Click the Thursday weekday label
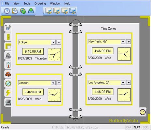Image resolution: width=151 pixels, height=130 pixels. (41, 58)
